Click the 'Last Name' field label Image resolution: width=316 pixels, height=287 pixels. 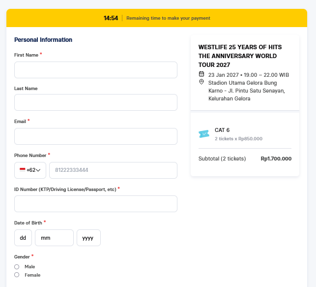coord(26,89)
